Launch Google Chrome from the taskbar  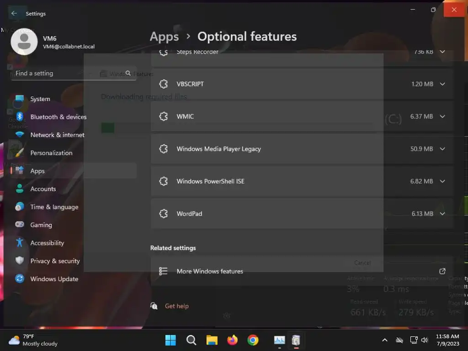(x=253, y=340)
